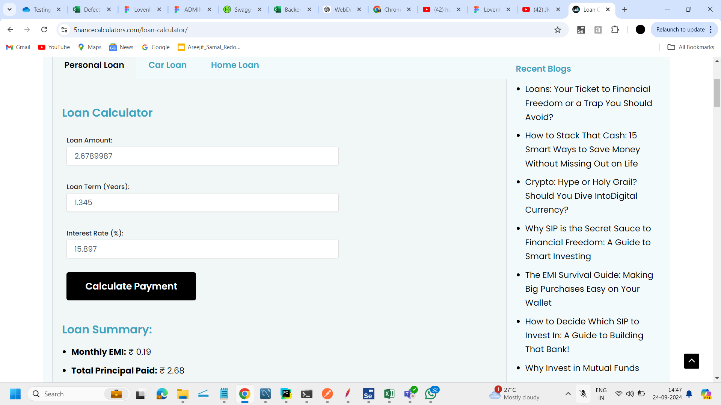Screen dimensions: 721x405
Task: Open Postman from the taskbar
Action: tap(327, 394)
